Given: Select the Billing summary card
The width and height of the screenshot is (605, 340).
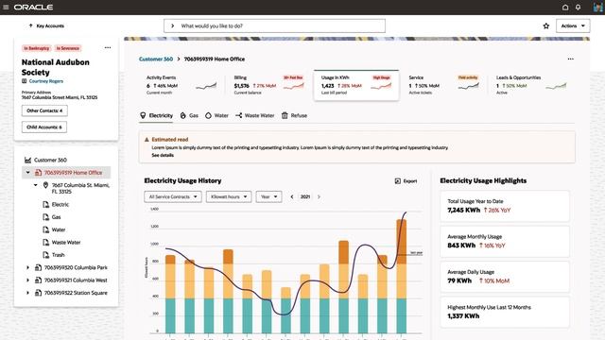Looking at the screenshot, I should (x=268, y=85).
